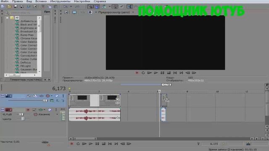Open the Вид menu
The width and height of the screenshot is (269, 151).
[29, 1]
